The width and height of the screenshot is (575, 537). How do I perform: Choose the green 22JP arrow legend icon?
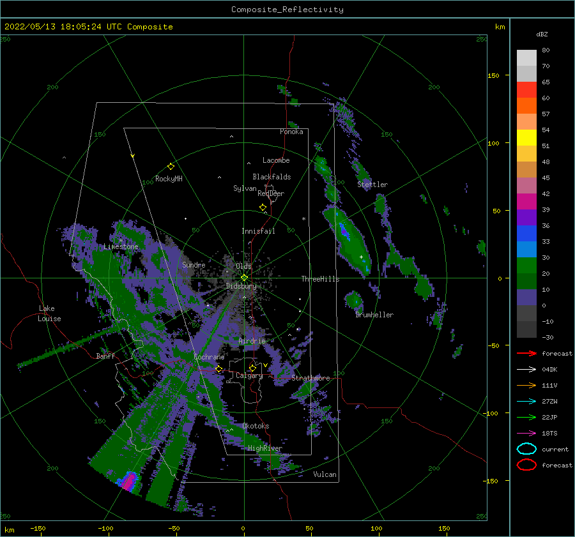[x=526, y=417]
